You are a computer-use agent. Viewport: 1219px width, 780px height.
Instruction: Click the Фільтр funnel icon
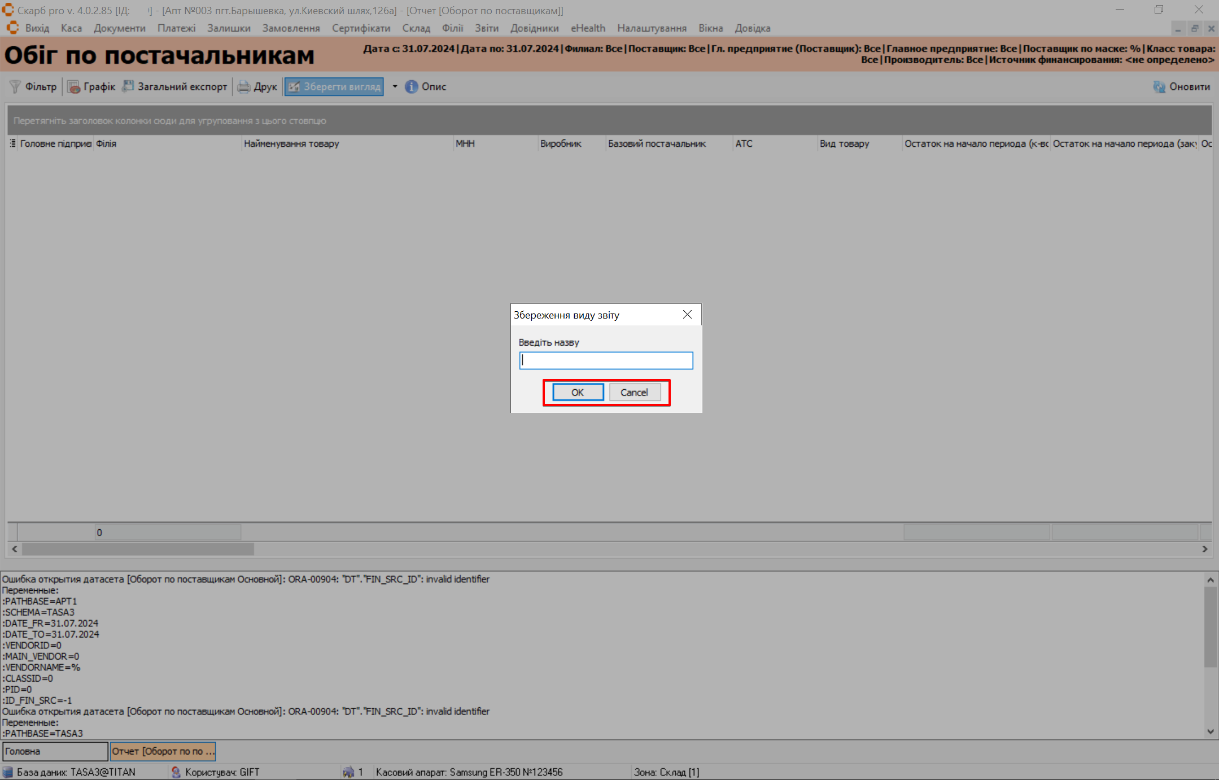15,86
